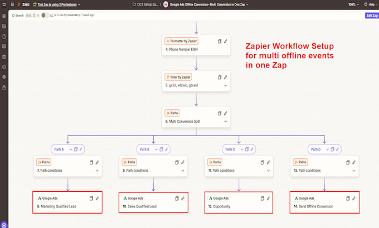This screenshot has width=379, height=228.
Task: Open the Path B dropdown chevron
Action: [x=156, y=149]
